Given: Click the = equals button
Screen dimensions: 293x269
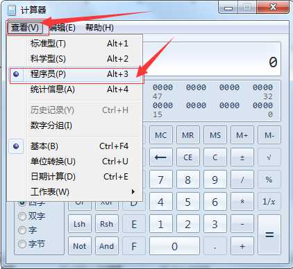Looking at the screenshot, I should coord(269,235).
